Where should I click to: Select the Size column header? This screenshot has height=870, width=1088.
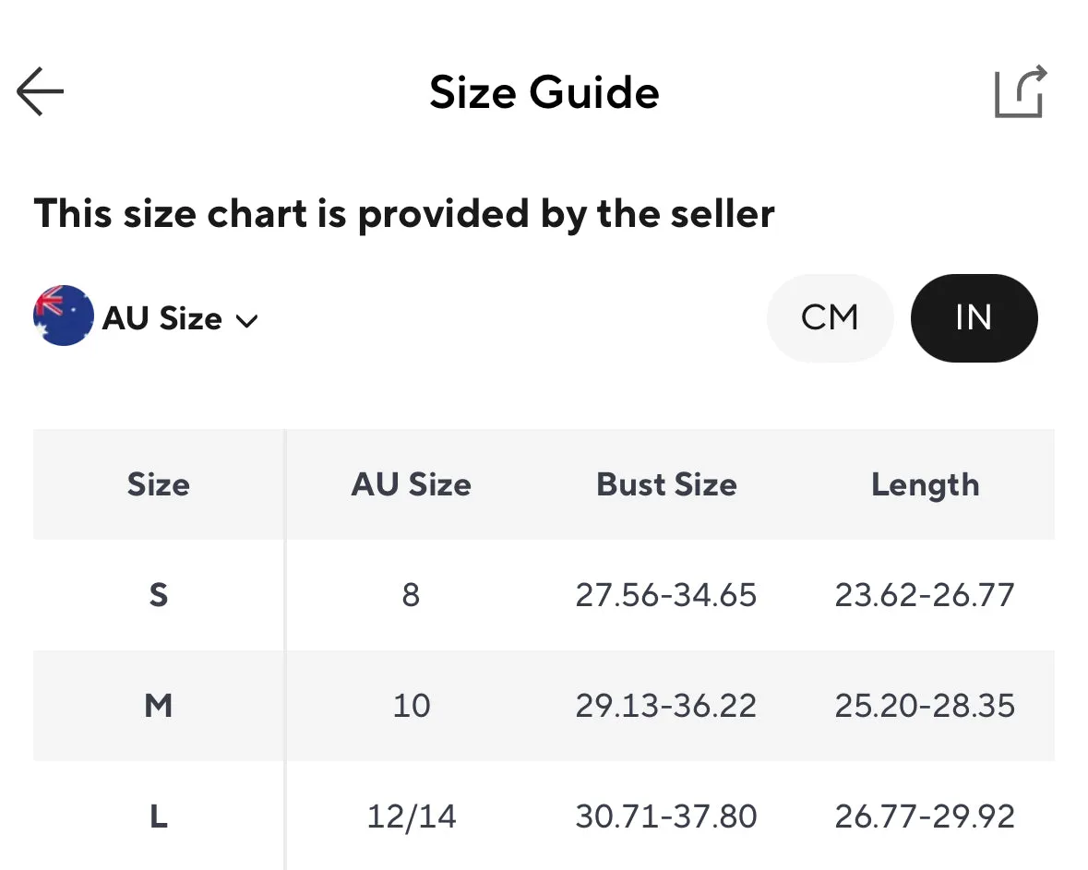click(x=158, y=484)
